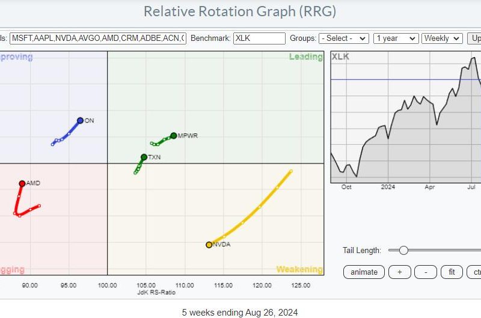Click the NVDA label text

pyautogui.click(x=221, y=245)
